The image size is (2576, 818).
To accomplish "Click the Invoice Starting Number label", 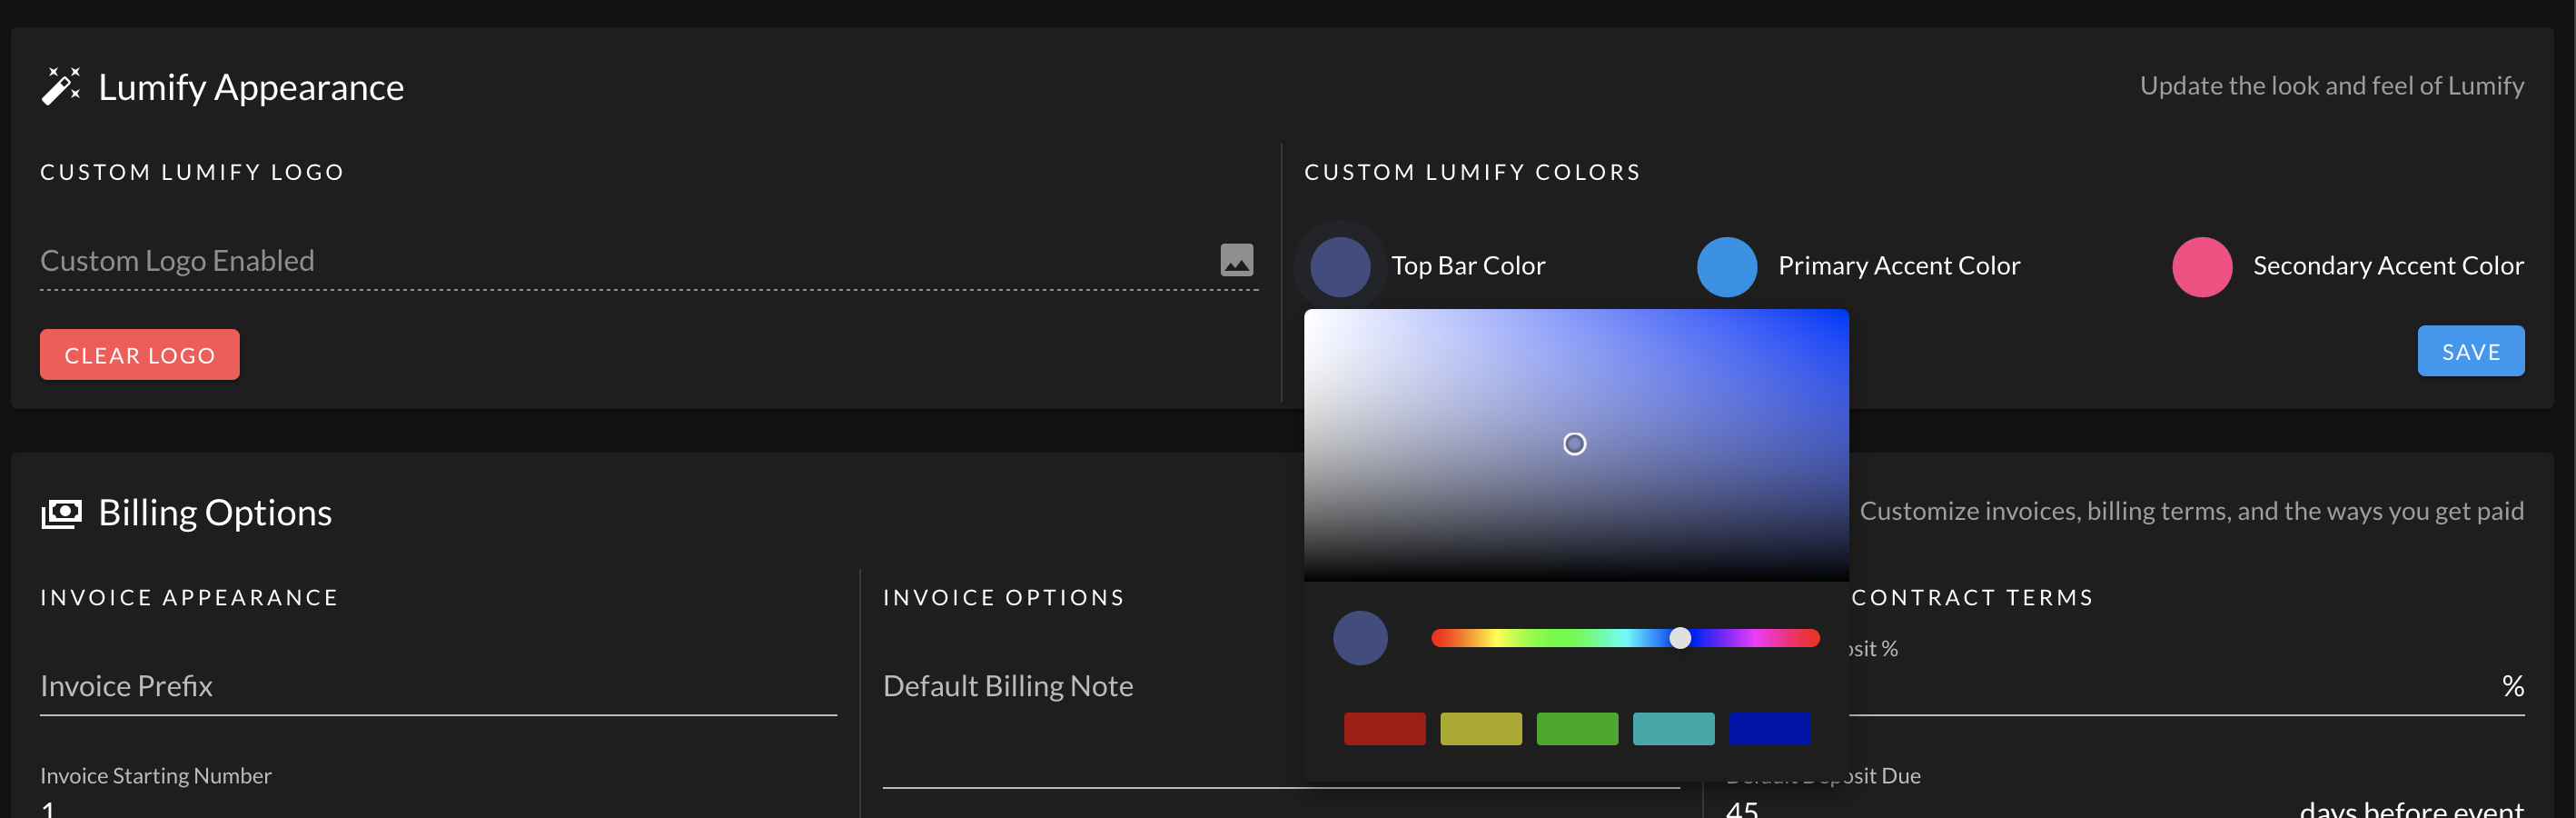I will click(x=156, y=775).
